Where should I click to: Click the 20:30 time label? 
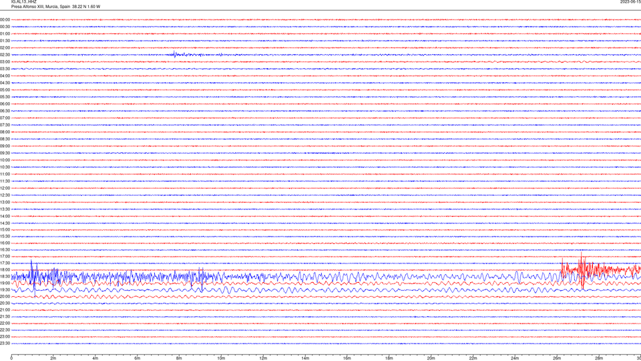5,304
